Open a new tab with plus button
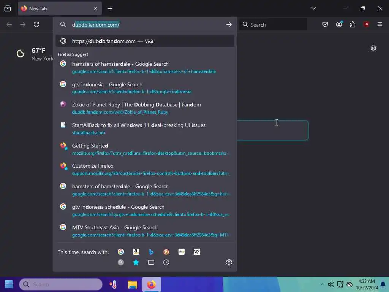The height and width of the screenshot is (292, 389). point(110,9)
